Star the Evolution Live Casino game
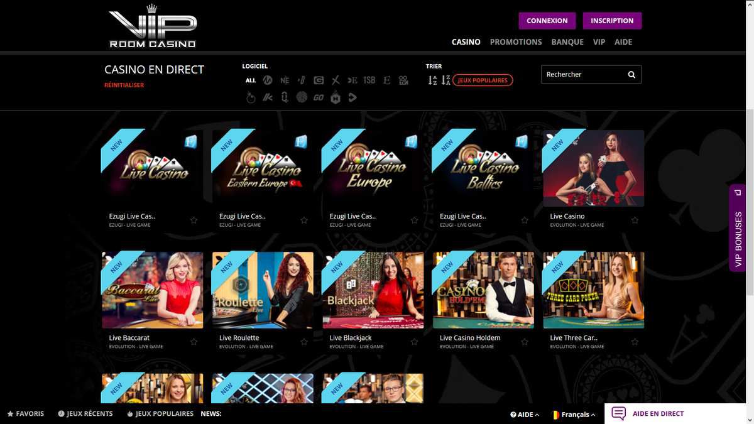 [x=635, y=220]
